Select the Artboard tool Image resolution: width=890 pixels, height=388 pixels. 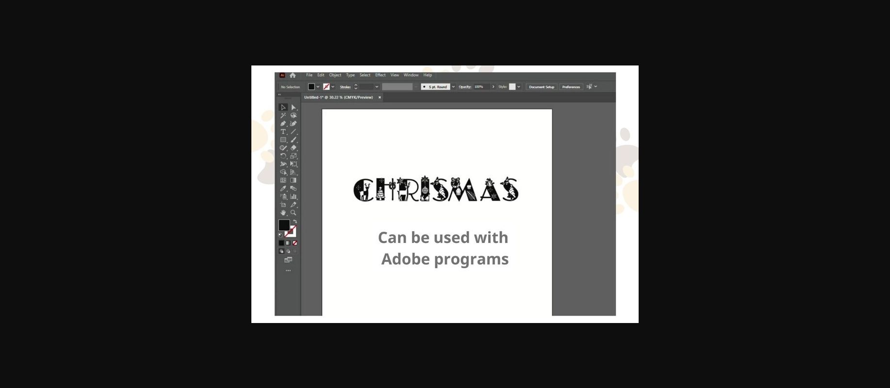pyautogui.click(x=283, y=205)
